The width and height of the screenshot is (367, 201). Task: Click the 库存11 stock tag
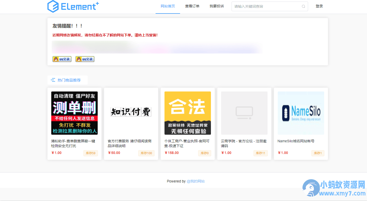coord(261,153)
